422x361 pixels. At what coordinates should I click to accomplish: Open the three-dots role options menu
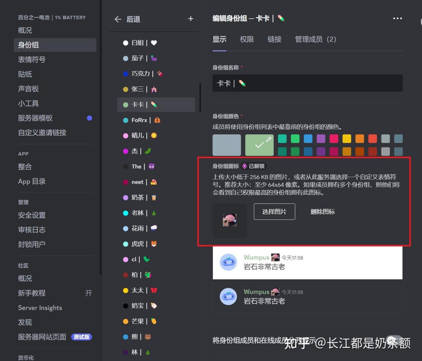tap(397, 18)
